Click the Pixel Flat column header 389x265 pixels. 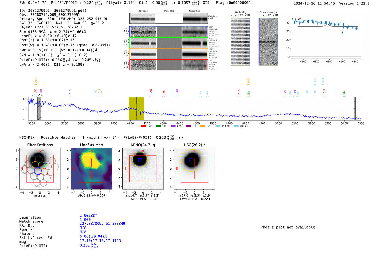[169, 11]
